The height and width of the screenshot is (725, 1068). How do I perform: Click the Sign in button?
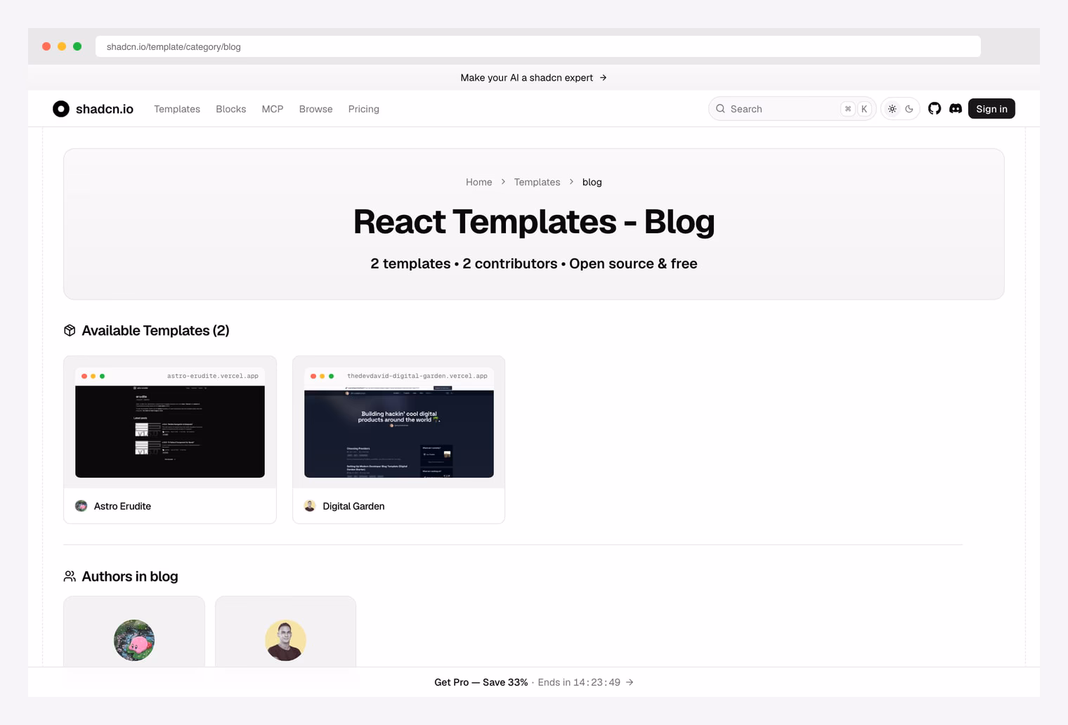pos(991,109)
